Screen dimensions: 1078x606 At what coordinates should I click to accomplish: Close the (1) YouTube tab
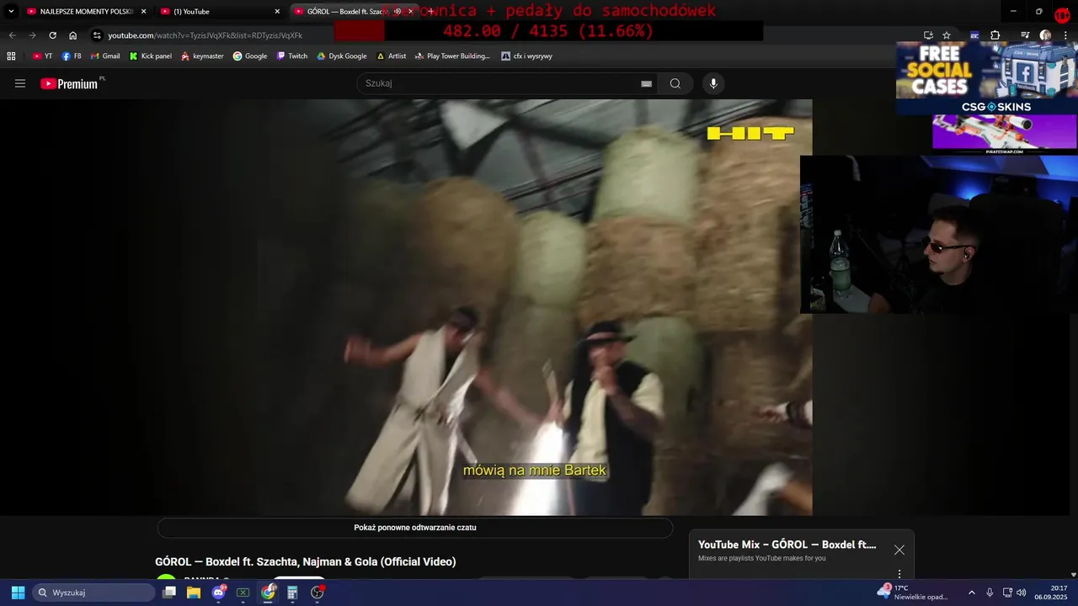(277, 12)
